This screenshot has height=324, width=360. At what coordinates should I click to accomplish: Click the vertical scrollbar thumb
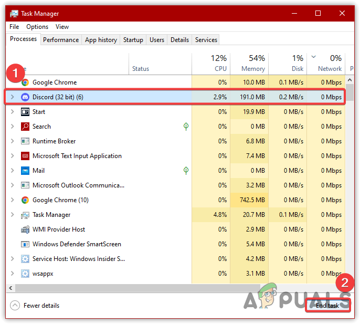pos(350,92)
